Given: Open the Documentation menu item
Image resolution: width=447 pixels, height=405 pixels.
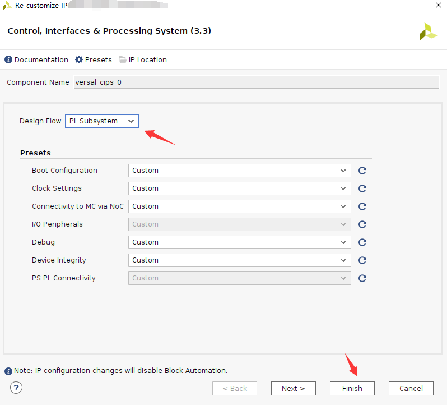Looking at the screenshot, I should [x=36, y=59].
